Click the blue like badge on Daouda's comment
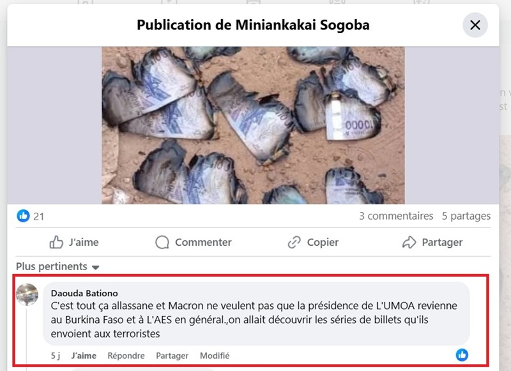Screen dimensions: 511x371 [x=462, y=354]
